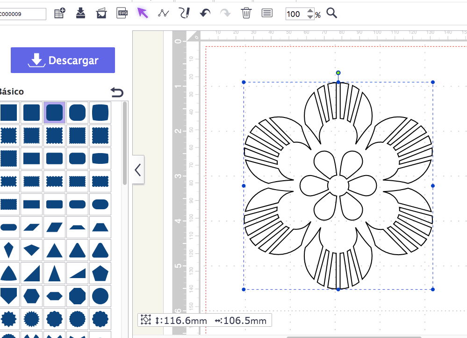Click the green rotation handle above flower
467x338 pixels.
click(x=338, y=73)
